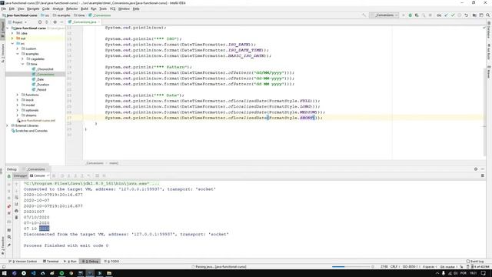
Task: Open Debug panel settings gear
Action: (x=476, y=169)
